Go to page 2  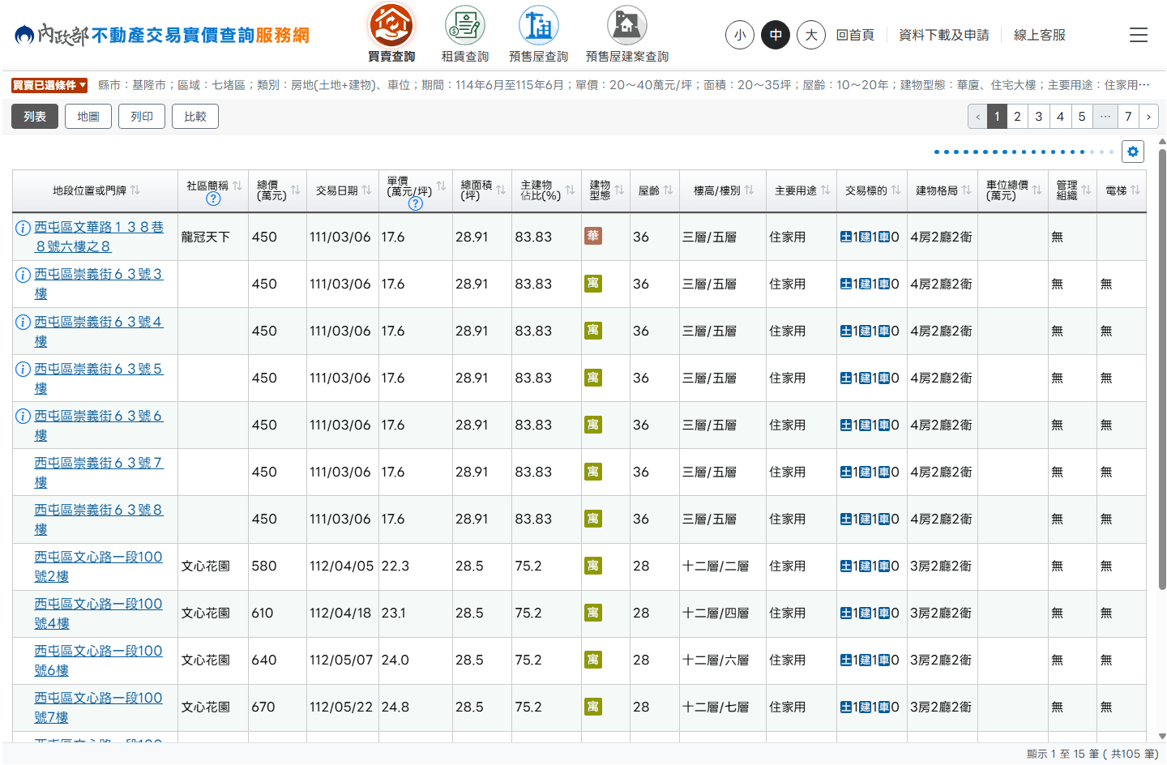click(1018, 117)
